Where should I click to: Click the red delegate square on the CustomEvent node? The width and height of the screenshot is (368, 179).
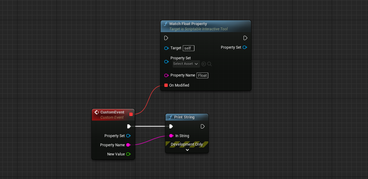[x=131, y=114]
